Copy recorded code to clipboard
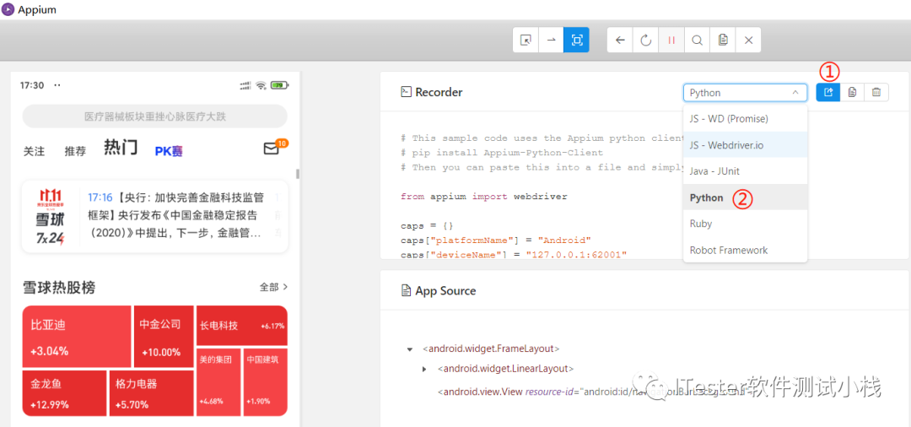This screenshot has height=427, width=911. 852,92
